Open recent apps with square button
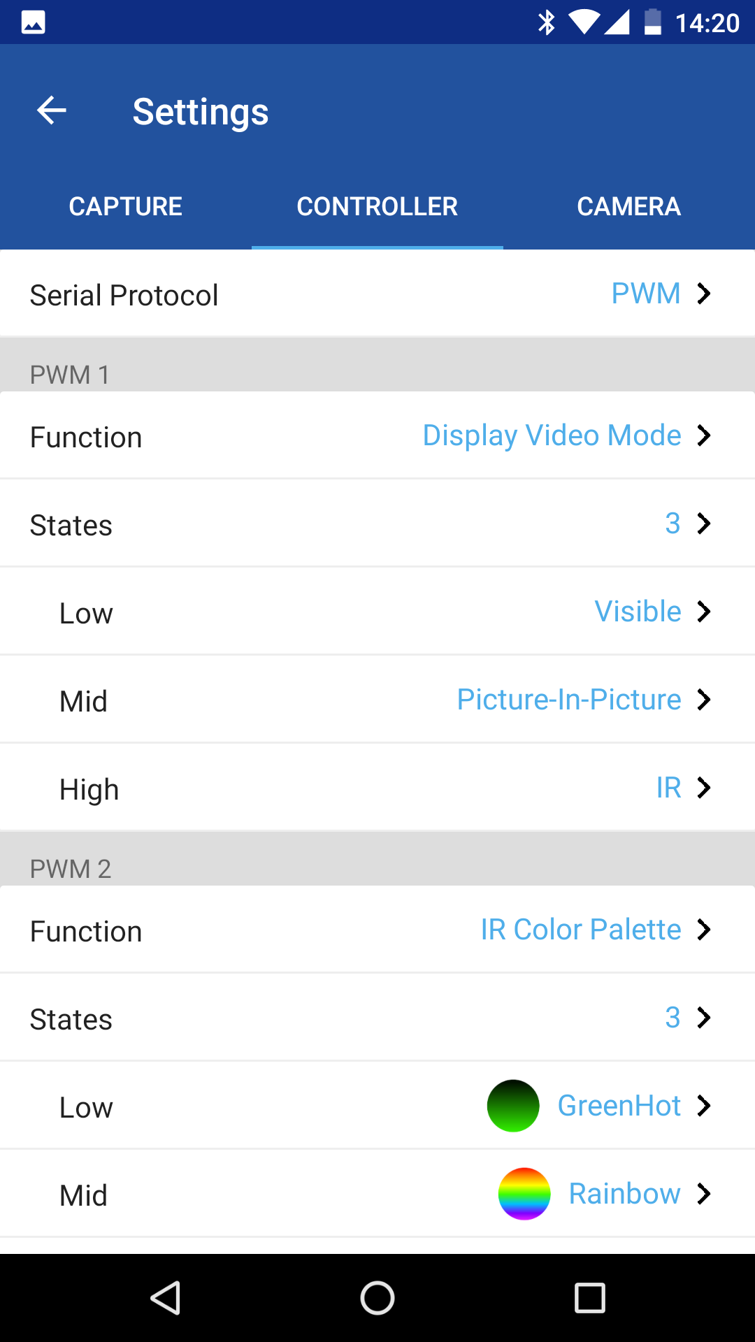The width and height of the screenshot is (755, 1342). [589, 1298]
